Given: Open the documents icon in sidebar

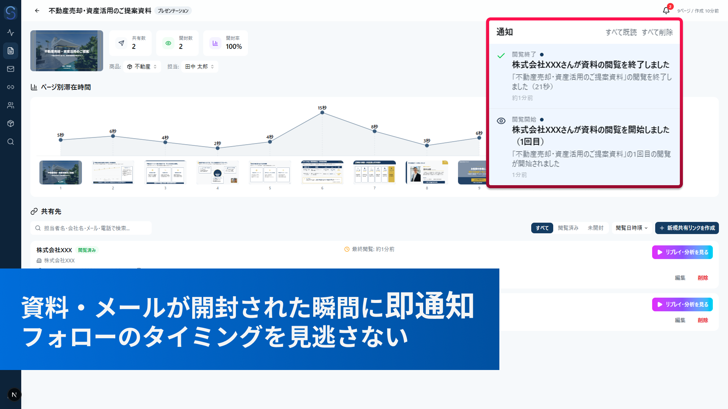Looking at the screenshot, I should click(11, 51).
